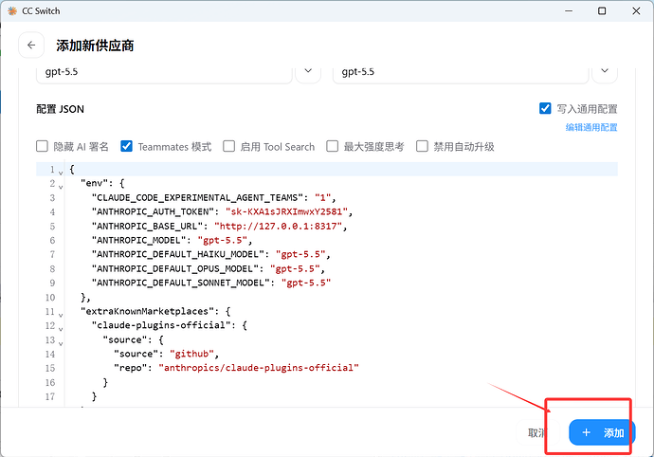Enable 隐藏 AI 署名 checkbox
The height and width of the screenshot is (457, 654).
click(42, 147)
